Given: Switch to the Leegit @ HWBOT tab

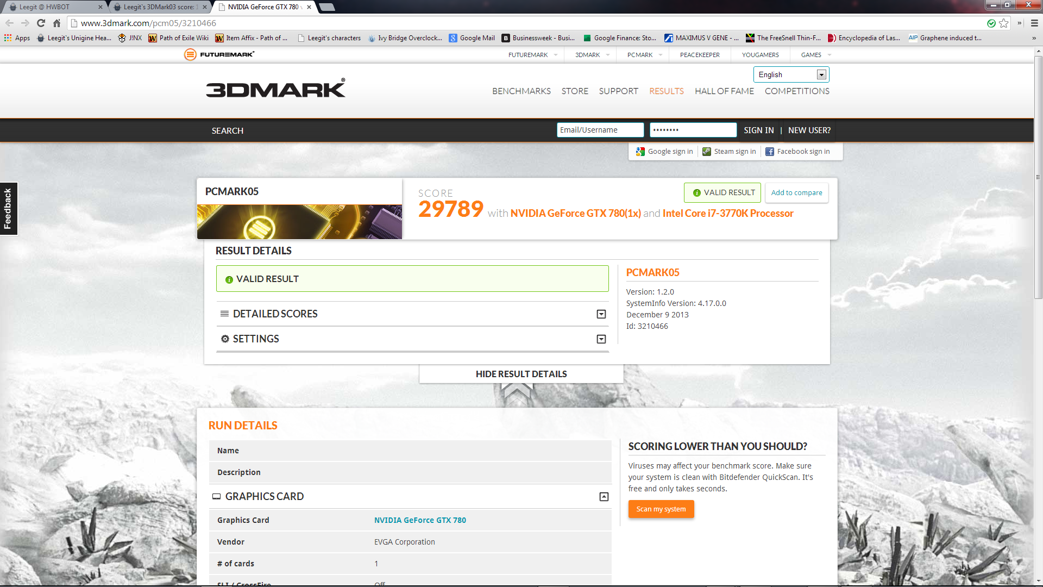Looking at the screenshot, I should pyautogui.click(x=54, y=7).
